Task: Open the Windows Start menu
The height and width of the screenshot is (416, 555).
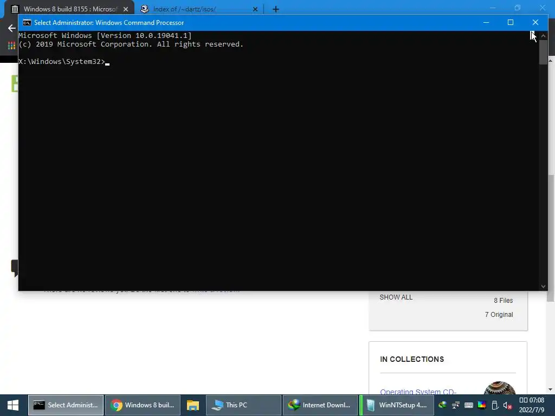Action: (x=13, y=405)
